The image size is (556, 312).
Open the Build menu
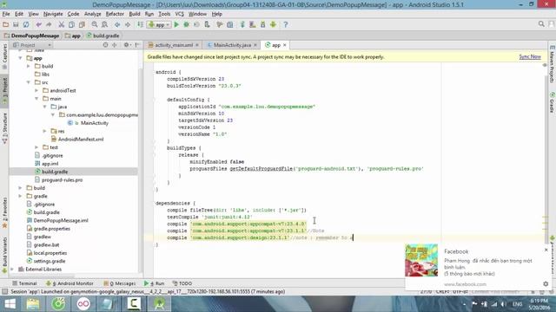(x=135, y=14)
